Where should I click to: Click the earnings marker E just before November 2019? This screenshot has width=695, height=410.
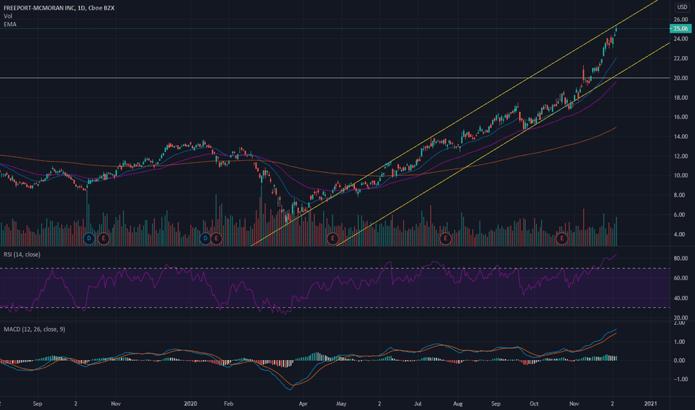coord(103,239)
